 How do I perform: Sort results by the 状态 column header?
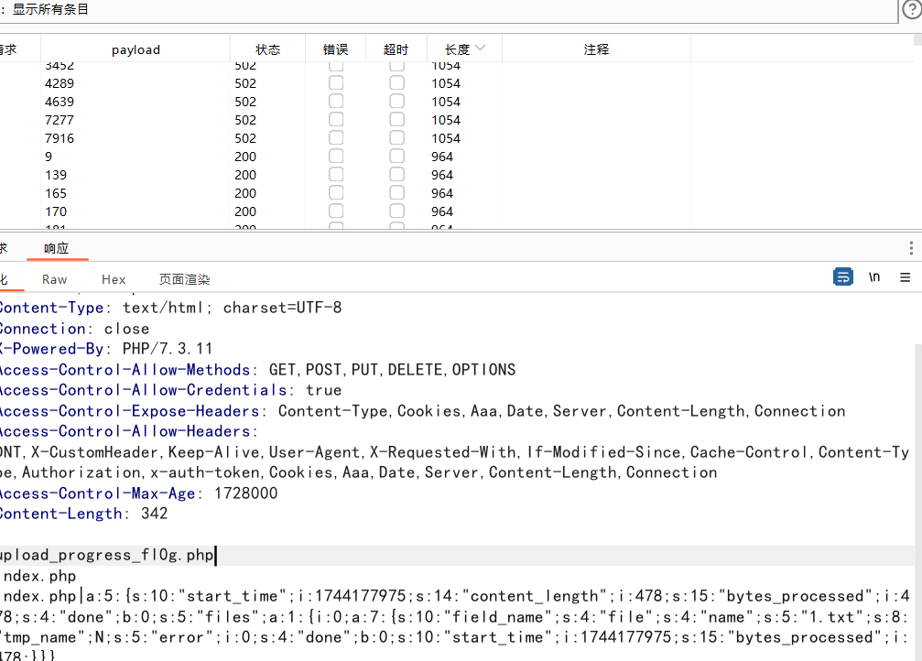[267, 49]
